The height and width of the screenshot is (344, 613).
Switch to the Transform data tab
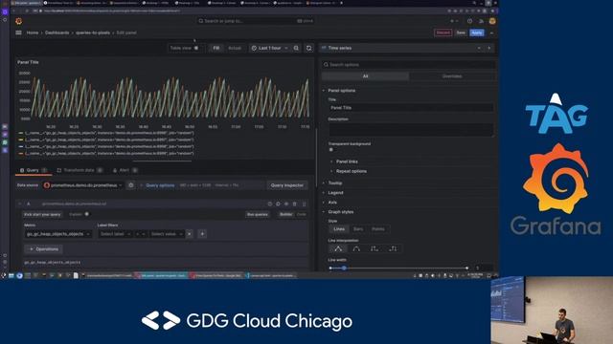pos(79,170)
